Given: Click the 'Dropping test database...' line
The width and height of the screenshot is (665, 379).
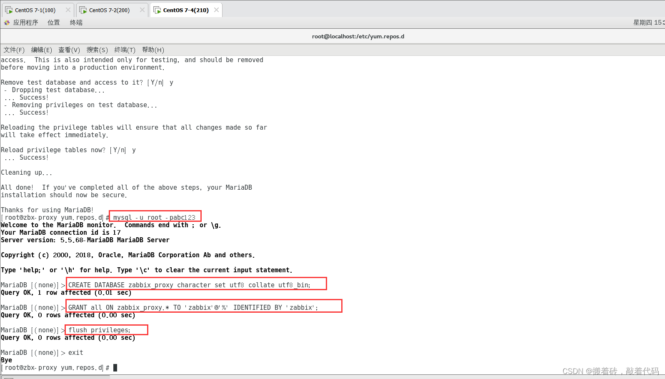Looking at the screenshot, I should 54,90.
